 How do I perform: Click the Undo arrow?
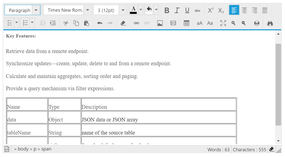[100, 23]
